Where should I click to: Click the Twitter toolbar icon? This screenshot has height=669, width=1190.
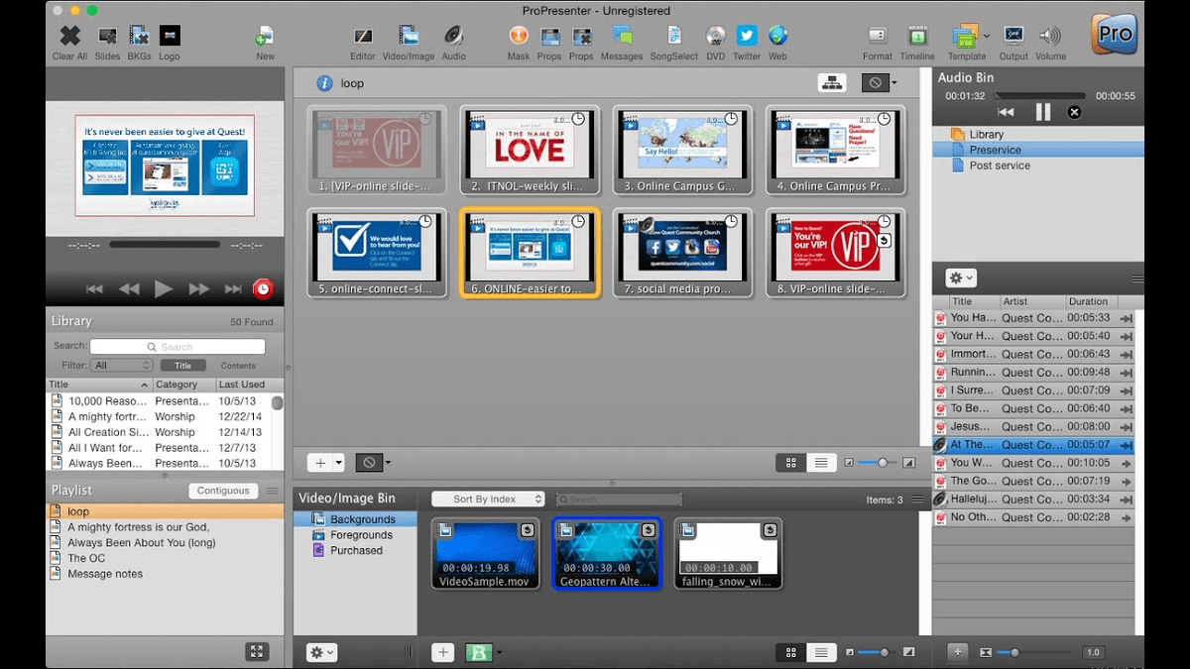click(746, 37)
